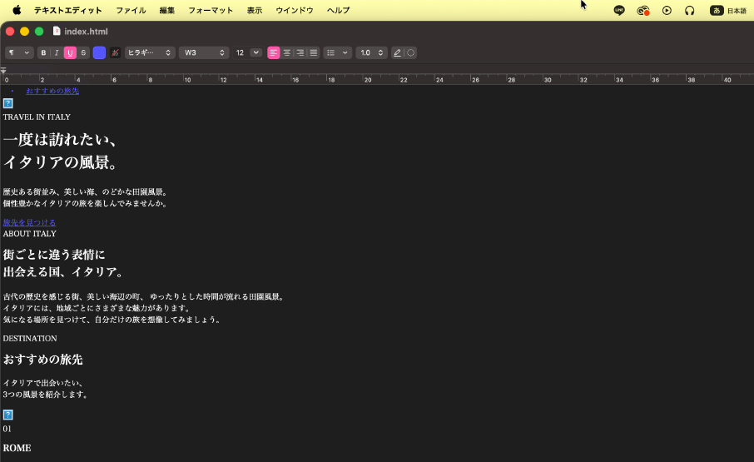Click the 01 number text
The width and height of the screenshot is (754, 462).
[7, 429]
